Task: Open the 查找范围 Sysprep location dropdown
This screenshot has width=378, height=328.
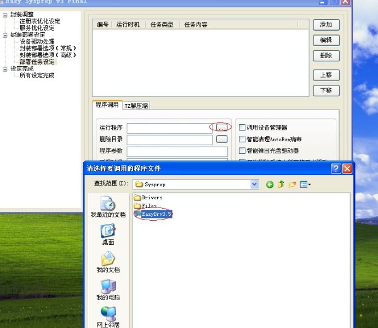Action: point(255,185)
